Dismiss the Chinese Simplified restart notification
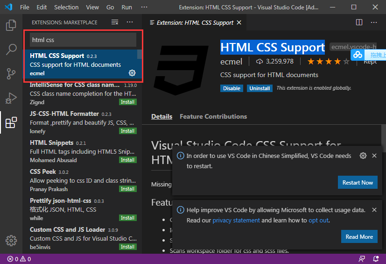Viewport: 386px width, 264px height. (374, 156)
